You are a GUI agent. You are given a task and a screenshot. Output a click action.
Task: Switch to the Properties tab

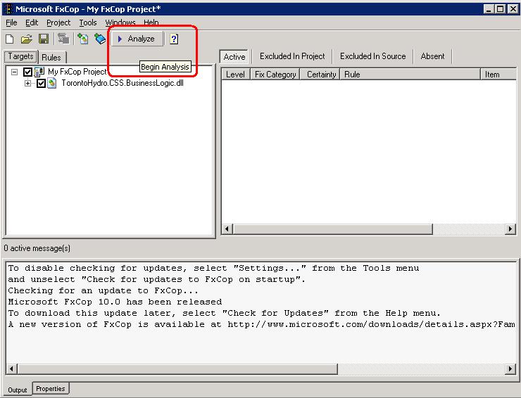[x=51, y=388]
